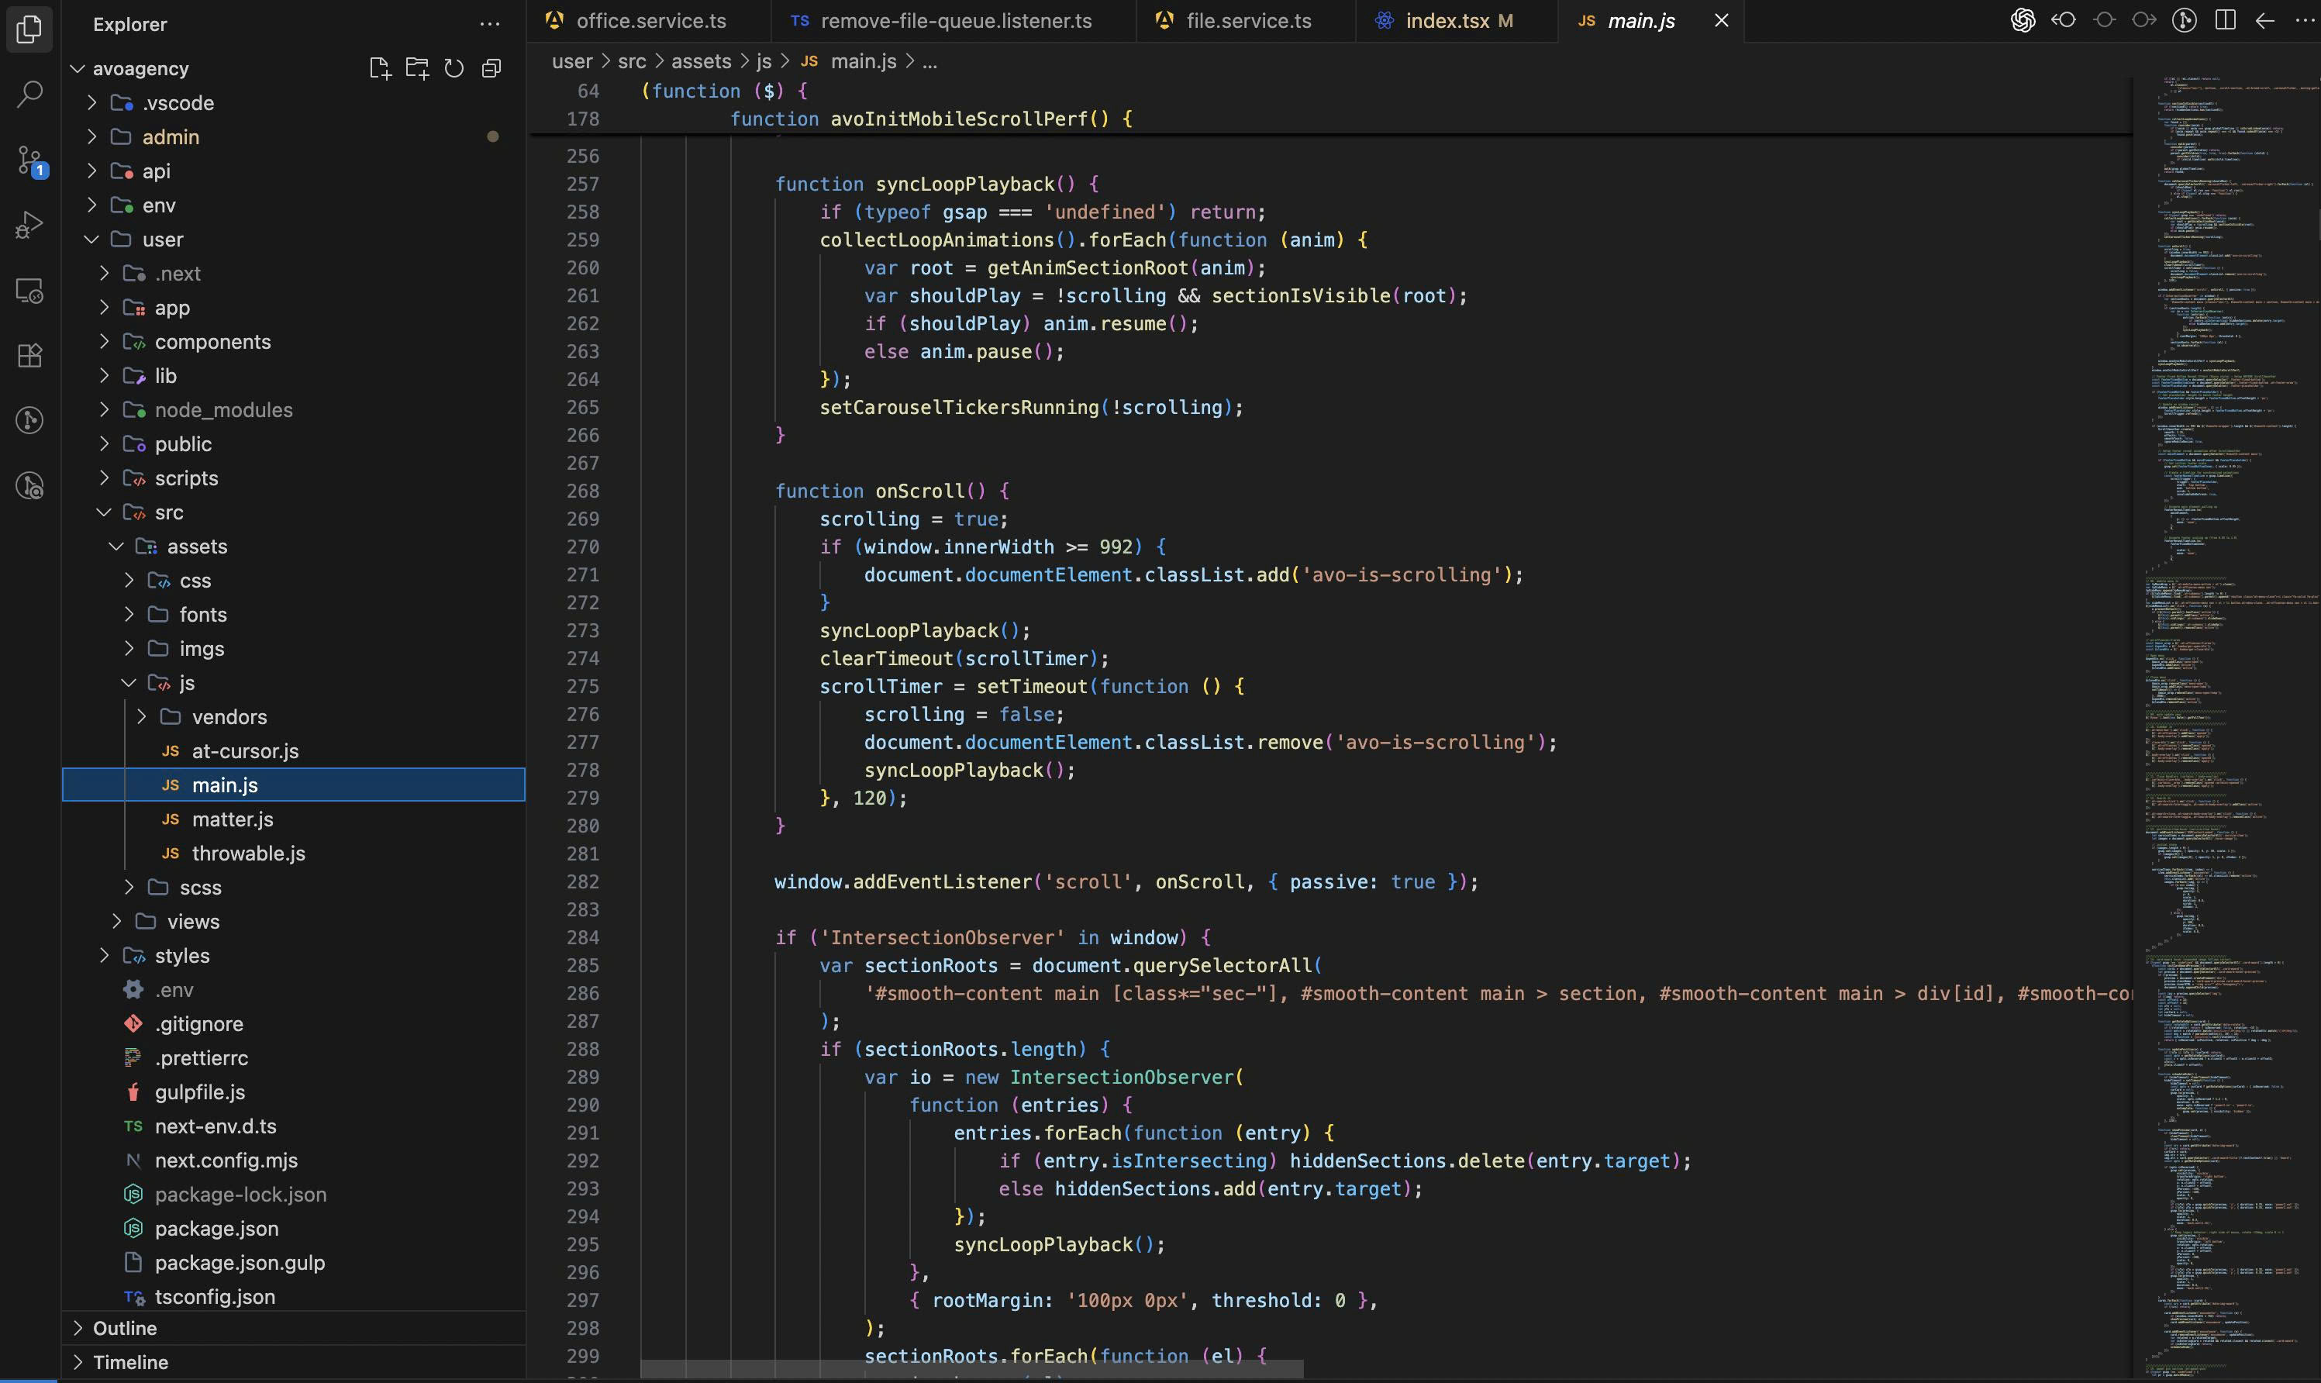Open package.json in the file tree
The width and height of the screenshot is (2321, 1383).
click(x=294, y=1228)
